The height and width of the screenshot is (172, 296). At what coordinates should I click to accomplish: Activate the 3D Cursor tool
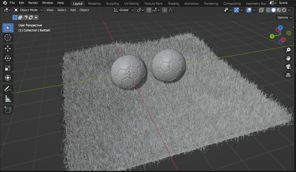8,37
